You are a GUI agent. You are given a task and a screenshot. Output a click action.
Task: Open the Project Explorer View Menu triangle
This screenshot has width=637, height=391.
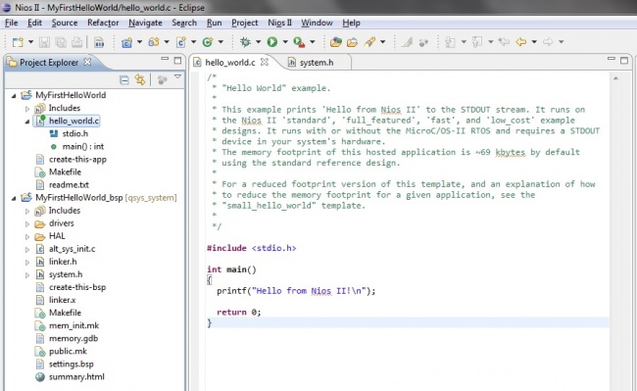[x=177, y=76]
